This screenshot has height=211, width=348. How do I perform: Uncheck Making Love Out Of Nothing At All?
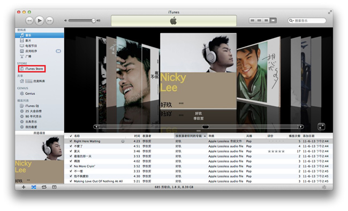click(71, 181)
